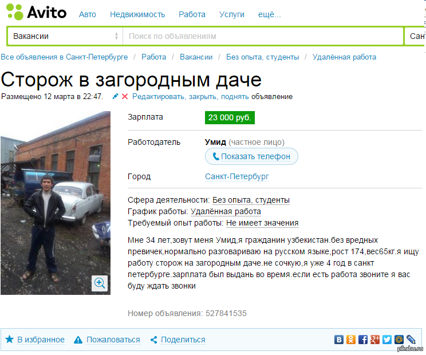Share via Google Plus icon
The height and width of the screenshot is (355, 426).
click(375, 340)
